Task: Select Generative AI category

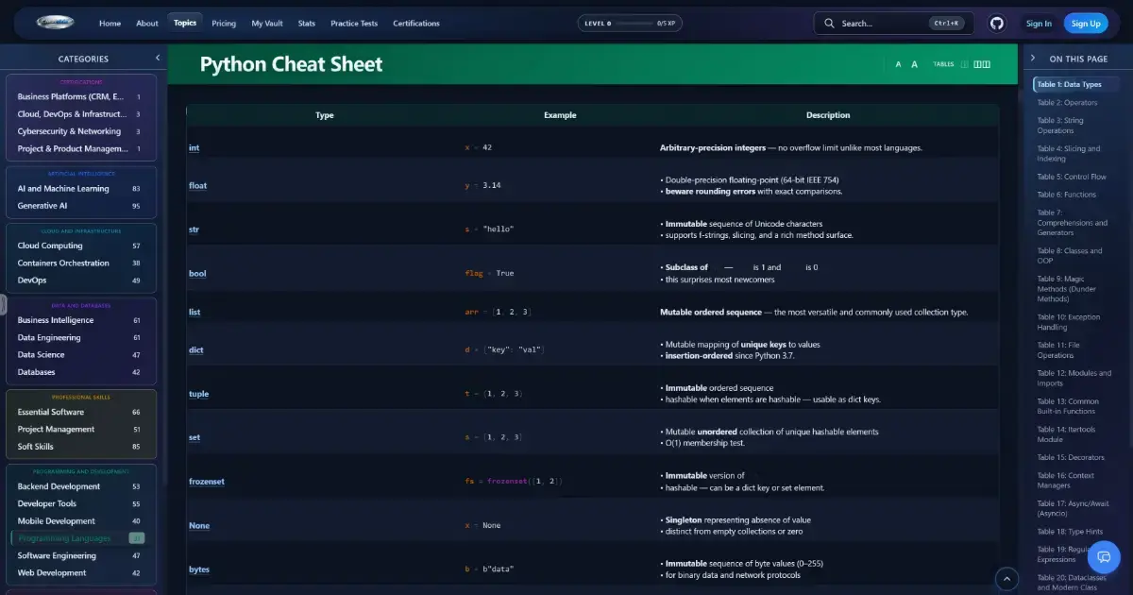Action: 81,206
